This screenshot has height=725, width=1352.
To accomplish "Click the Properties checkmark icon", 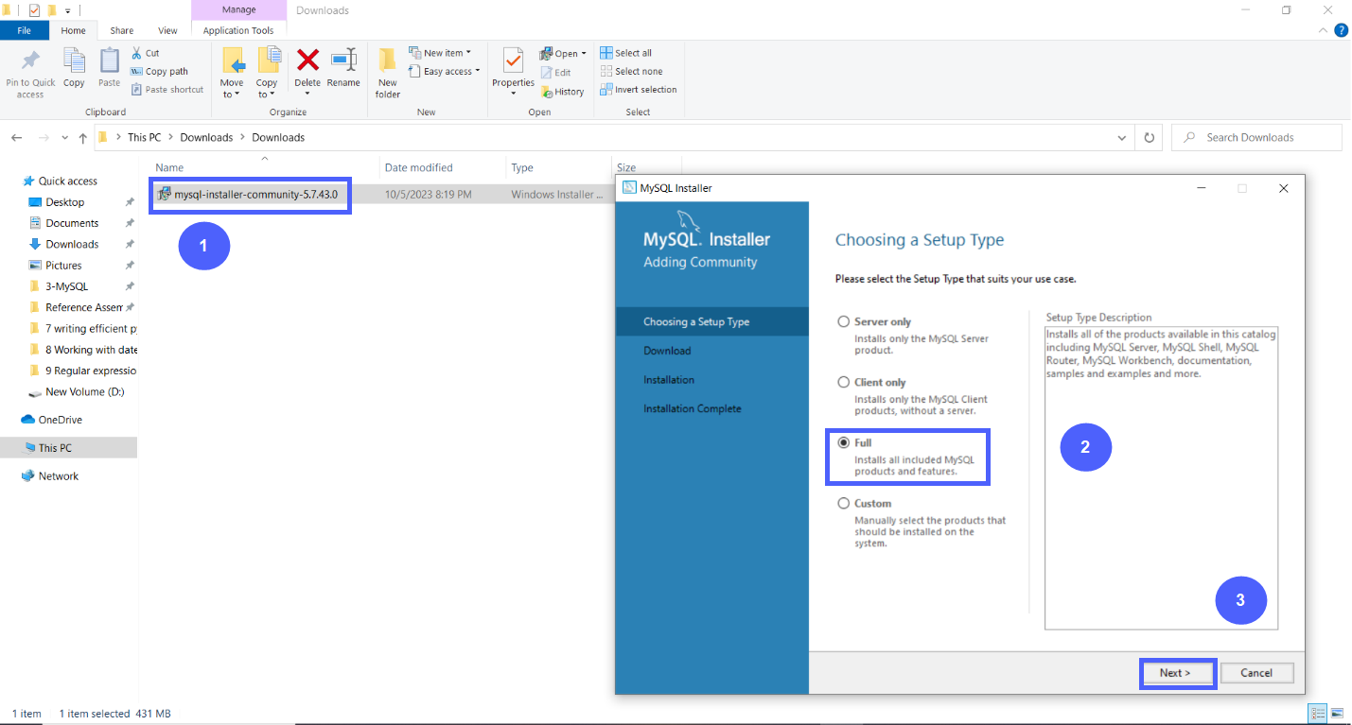I will tap(513, 60).
